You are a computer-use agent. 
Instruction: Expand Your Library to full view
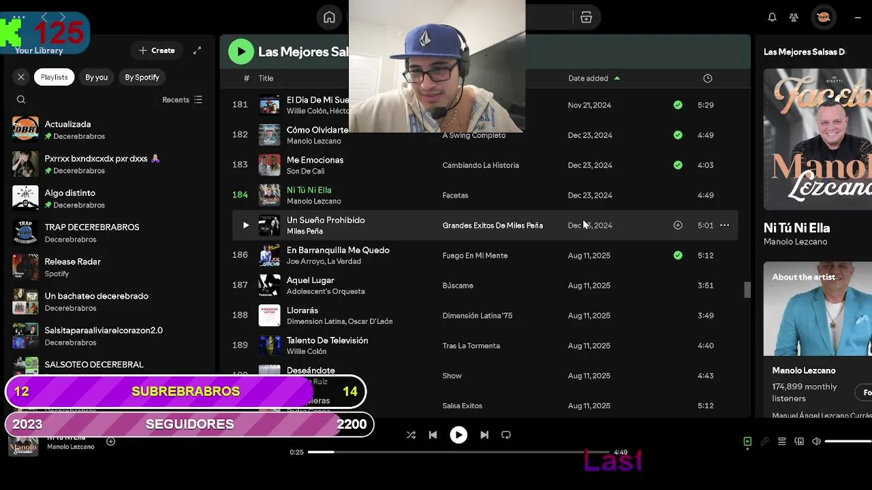pyautogui.click(x=197, y=50)
